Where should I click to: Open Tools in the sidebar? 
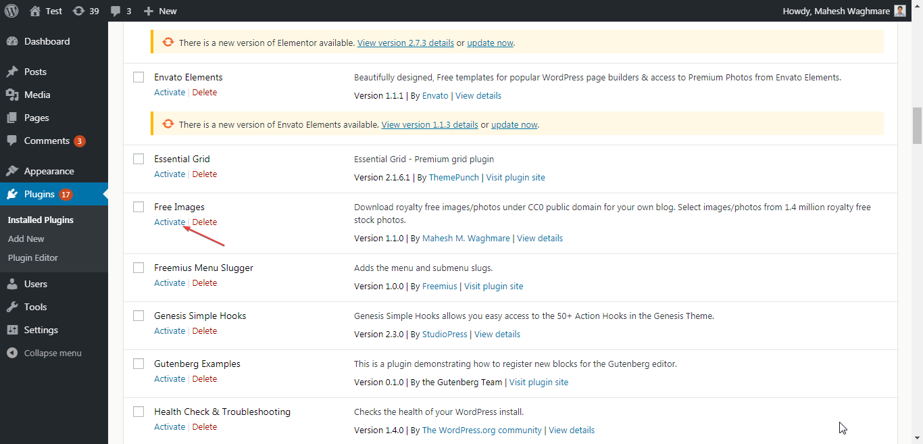35,307
